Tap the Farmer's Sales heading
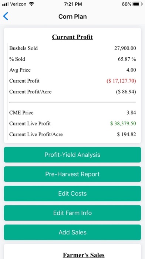The image size is (145, 259). (84, 255)
